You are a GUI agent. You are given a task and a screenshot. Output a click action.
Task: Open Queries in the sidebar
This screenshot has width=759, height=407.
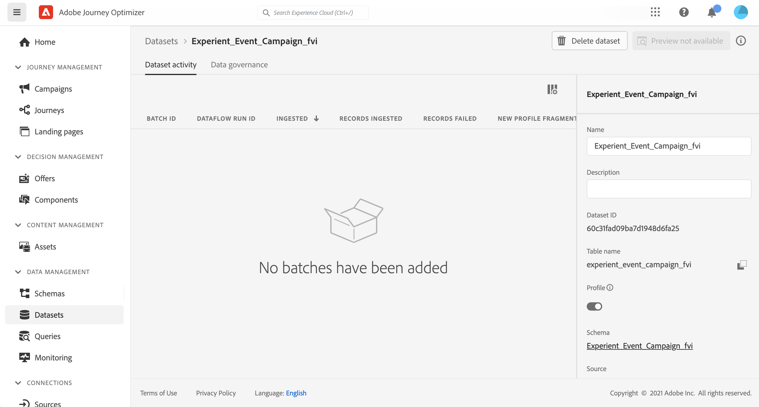[47, 336]
